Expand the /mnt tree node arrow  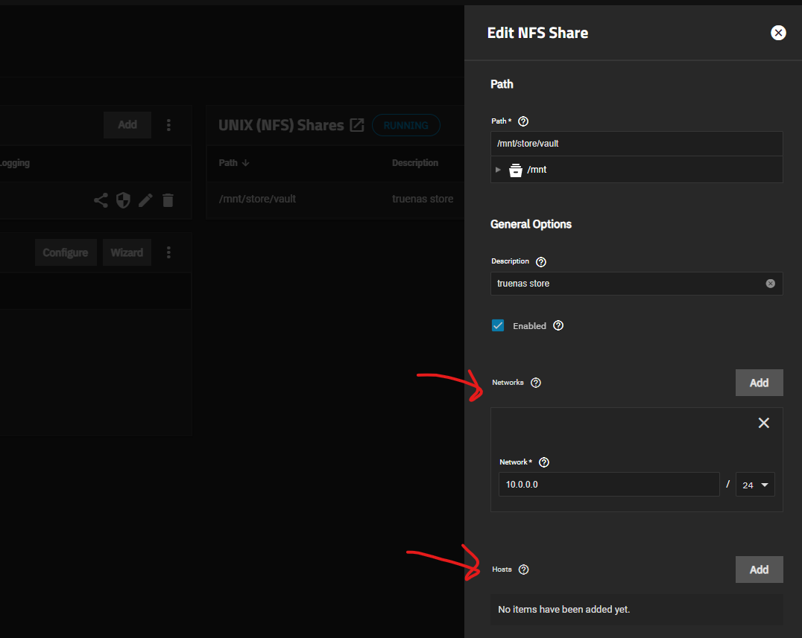(x=499, y=170)
